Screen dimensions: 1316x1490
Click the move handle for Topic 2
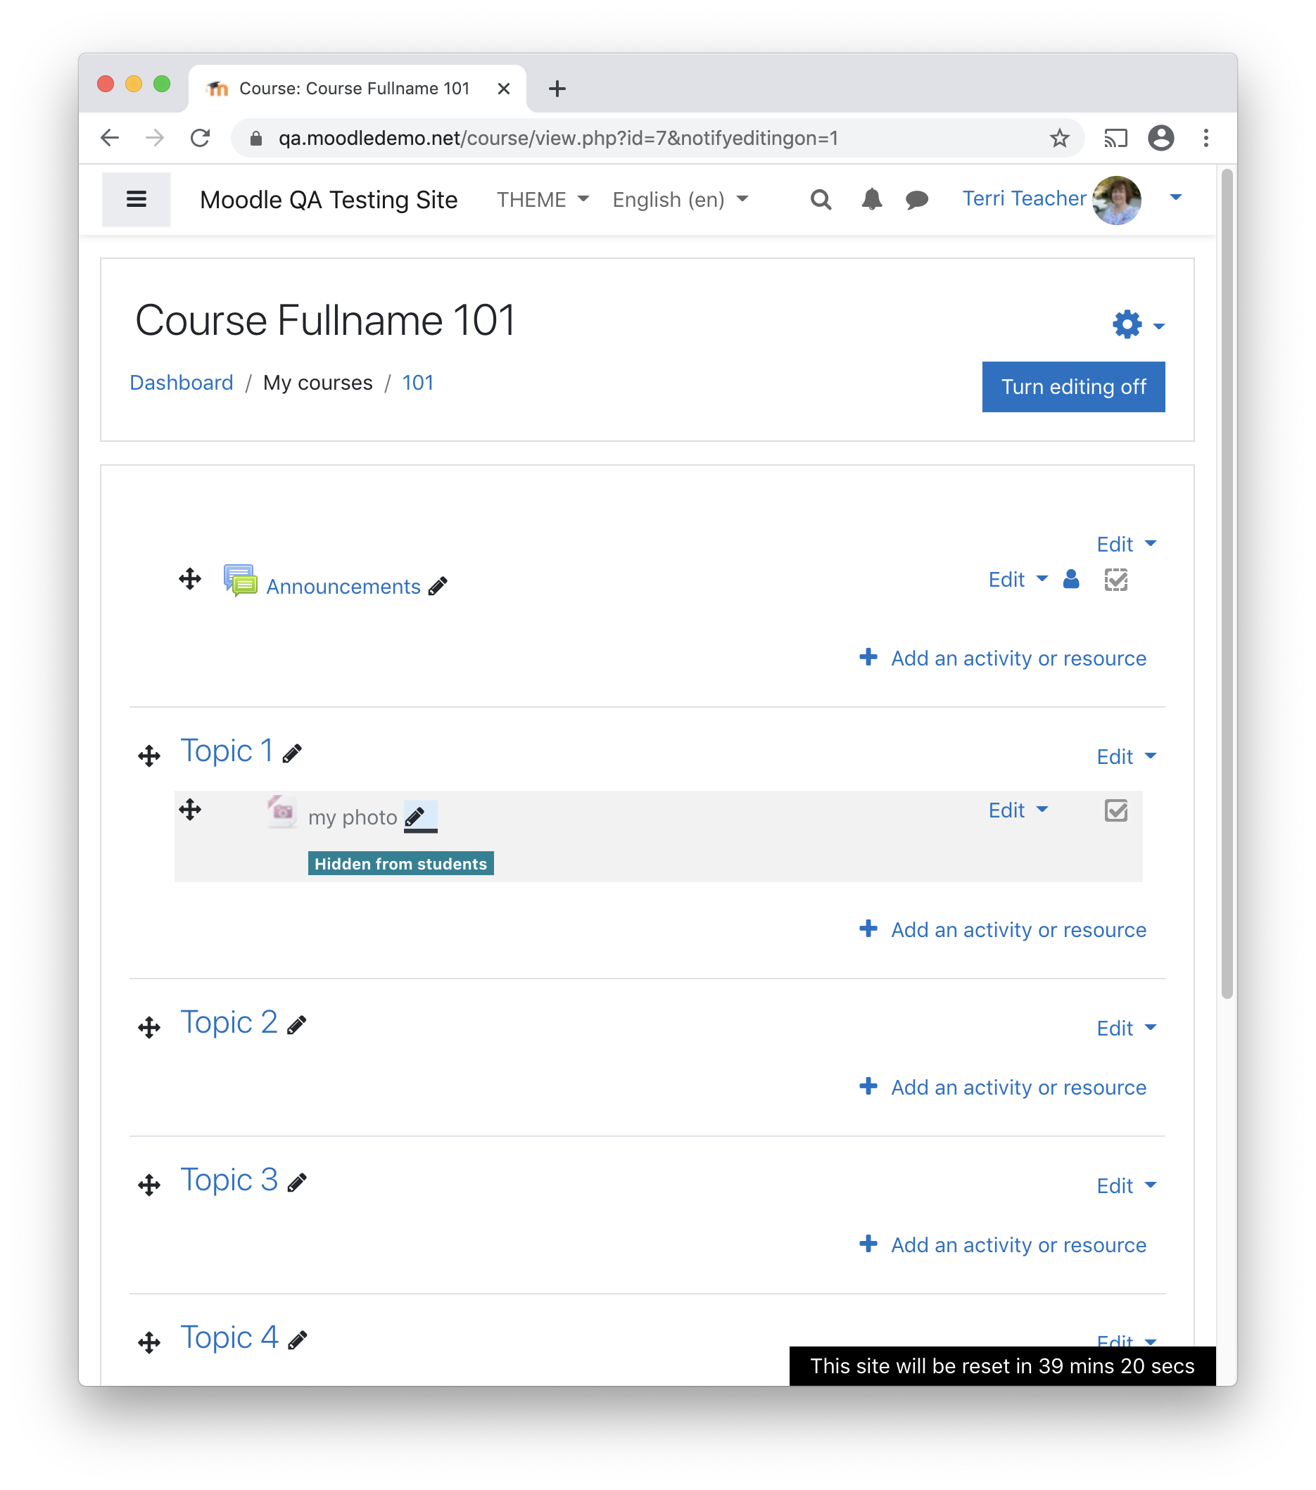click(x=148, y=1027)
